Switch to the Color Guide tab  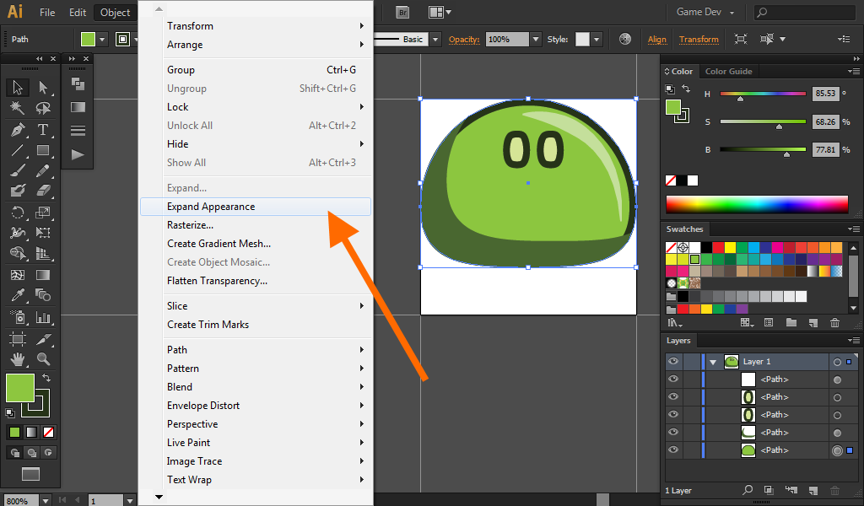(728, 72)
